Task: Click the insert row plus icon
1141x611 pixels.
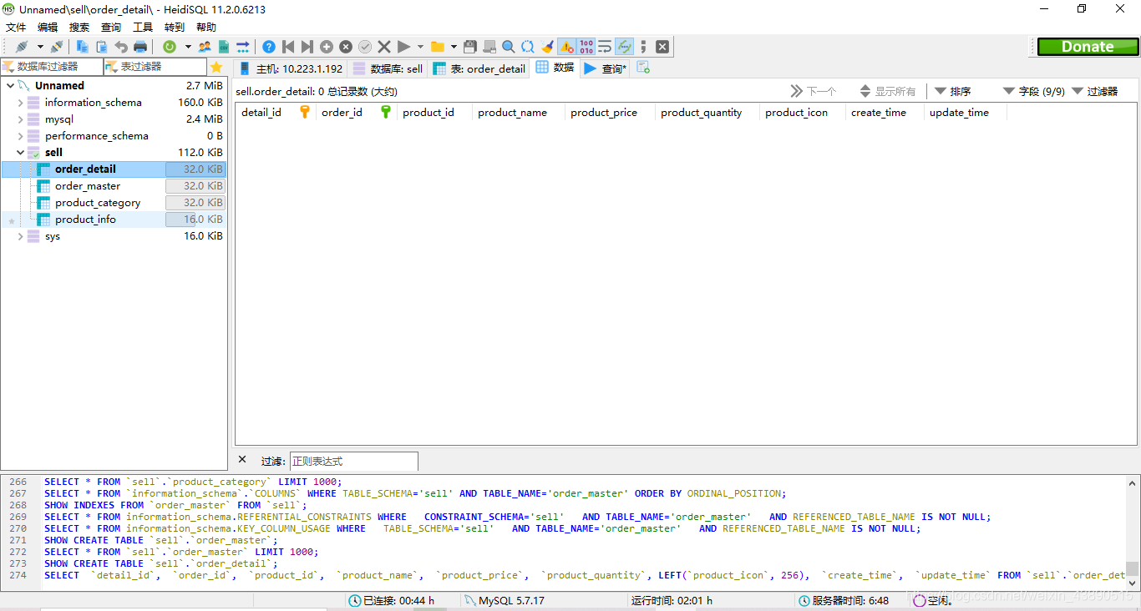Action: [327, 47]
